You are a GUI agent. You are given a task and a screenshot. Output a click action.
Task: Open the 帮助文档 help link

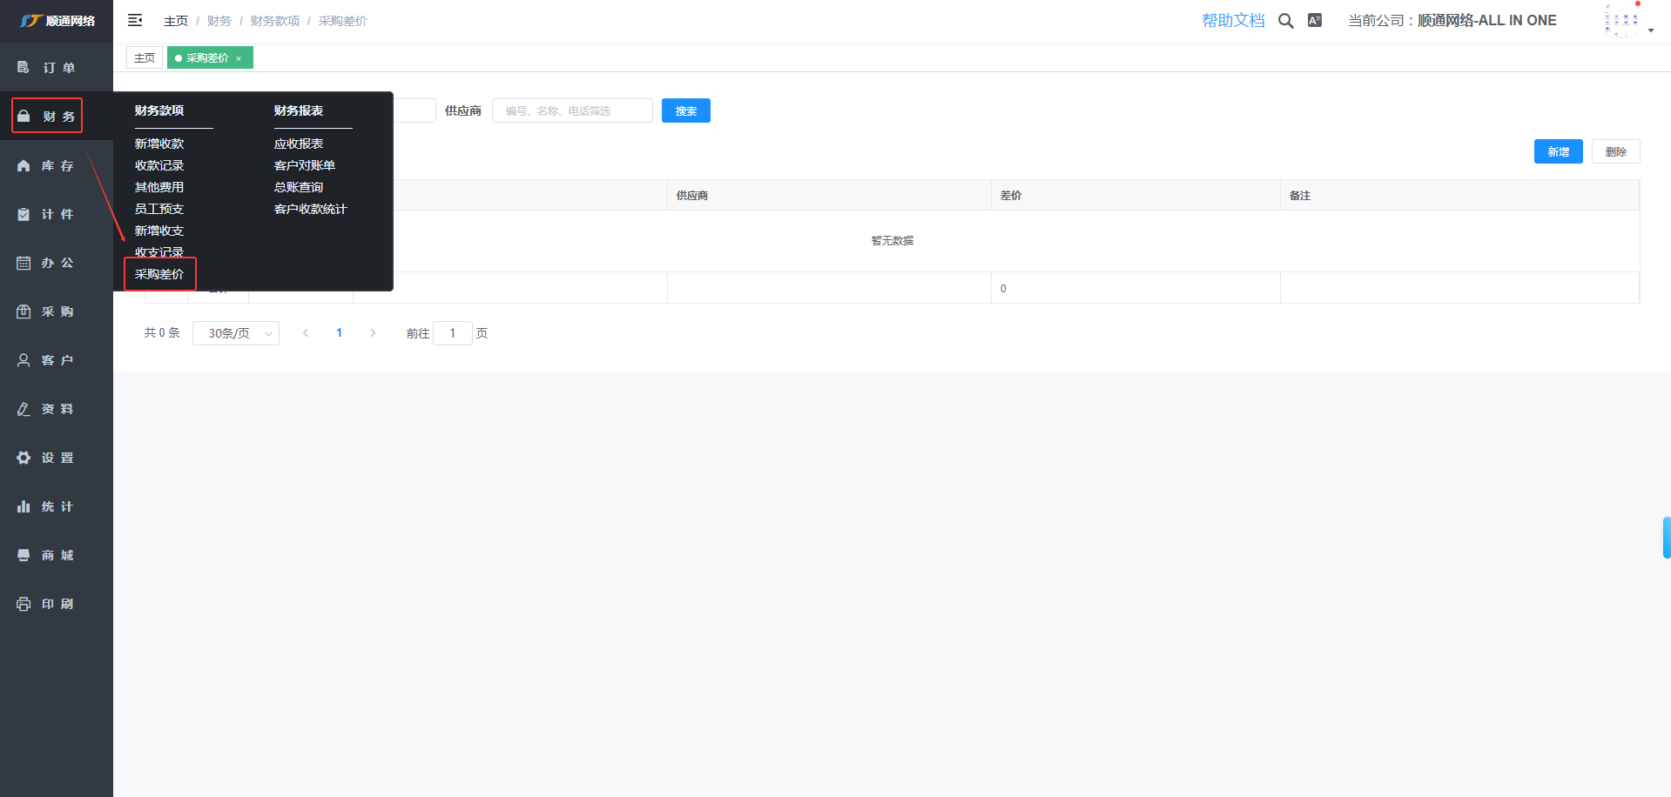point(1233,21)
